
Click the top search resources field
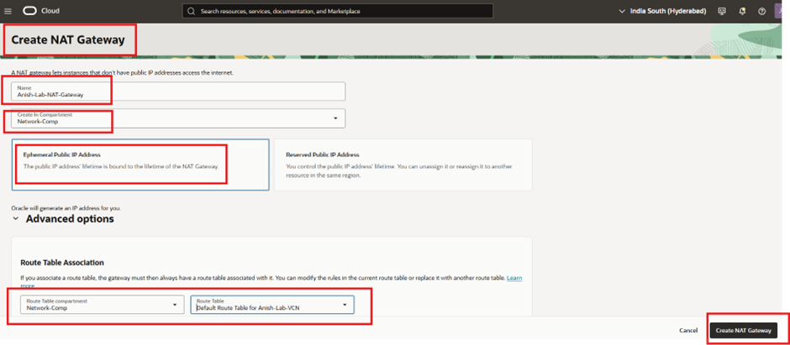pyautogui.click(x=336, y=11)
